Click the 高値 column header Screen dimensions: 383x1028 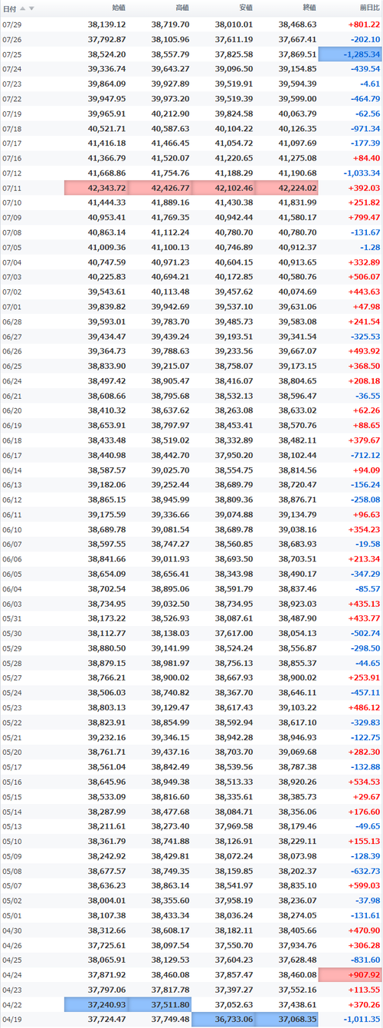click(x=182, y=8)
